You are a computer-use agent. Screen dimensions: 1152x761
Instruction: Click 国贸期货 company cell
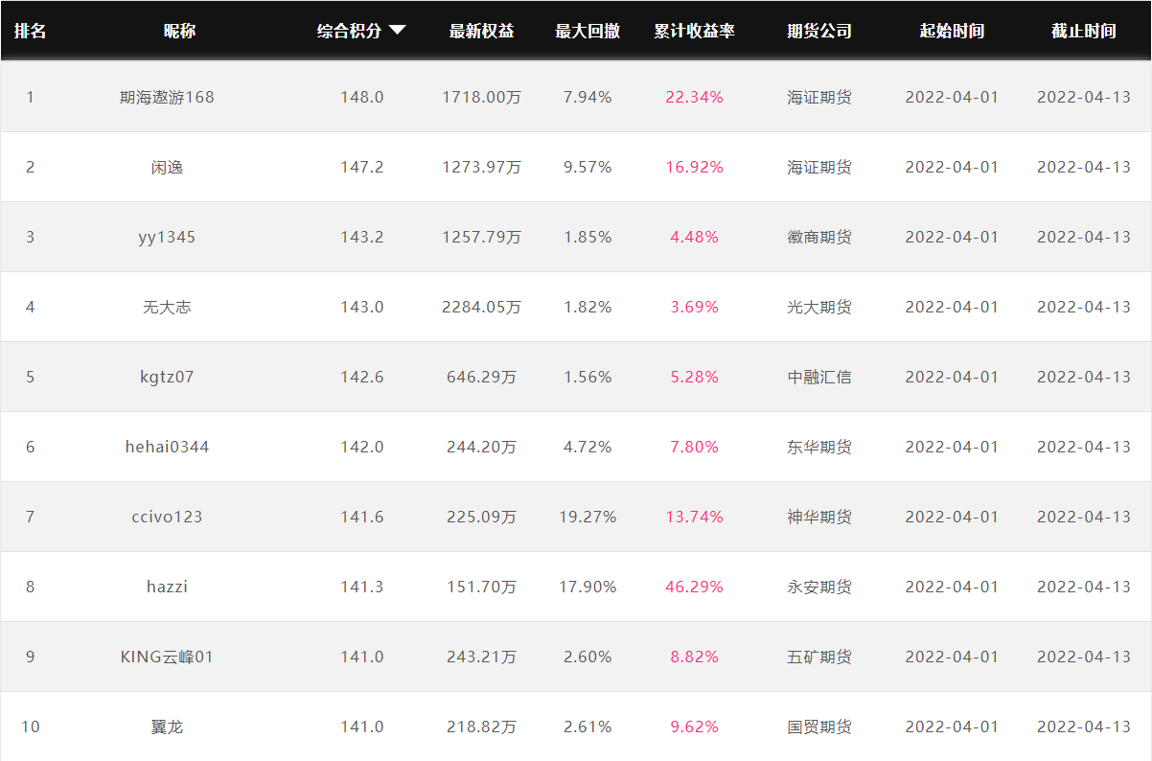click(x=819, y=726)
